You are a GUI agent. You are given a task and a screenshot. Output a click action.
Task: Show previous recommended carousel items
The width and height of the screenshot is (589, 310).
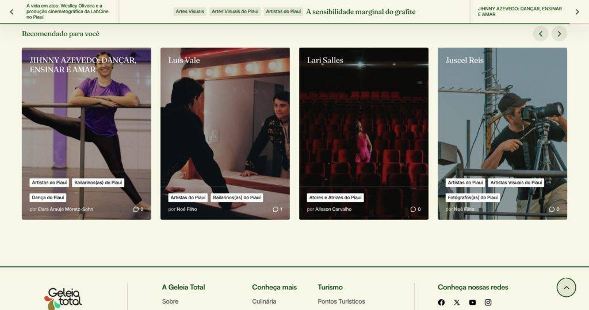540,34
